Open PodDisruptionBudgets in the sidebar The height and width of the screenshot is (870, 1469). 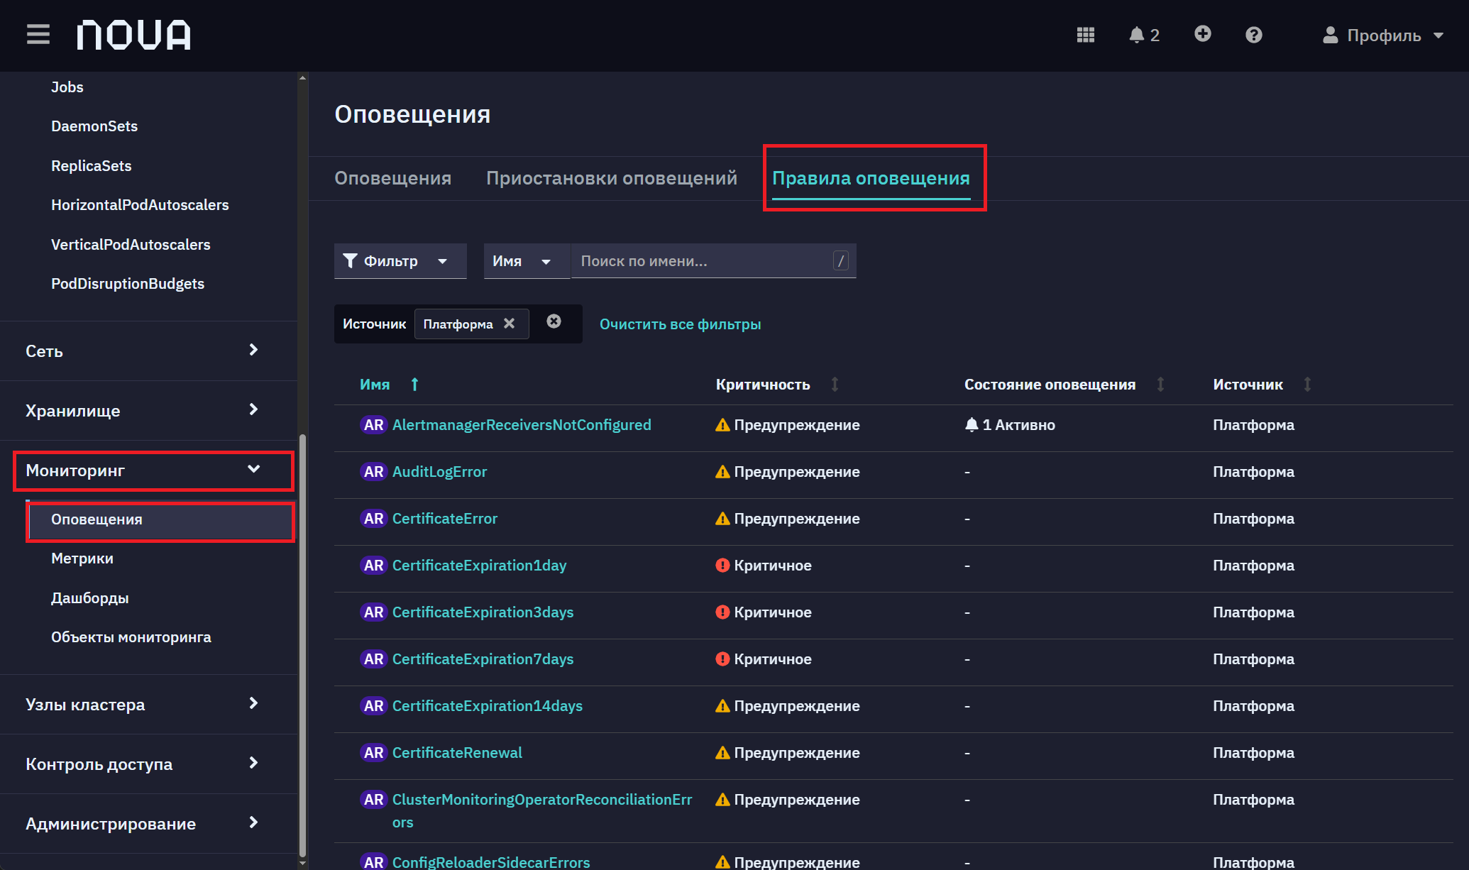click(x=128, y=284)
